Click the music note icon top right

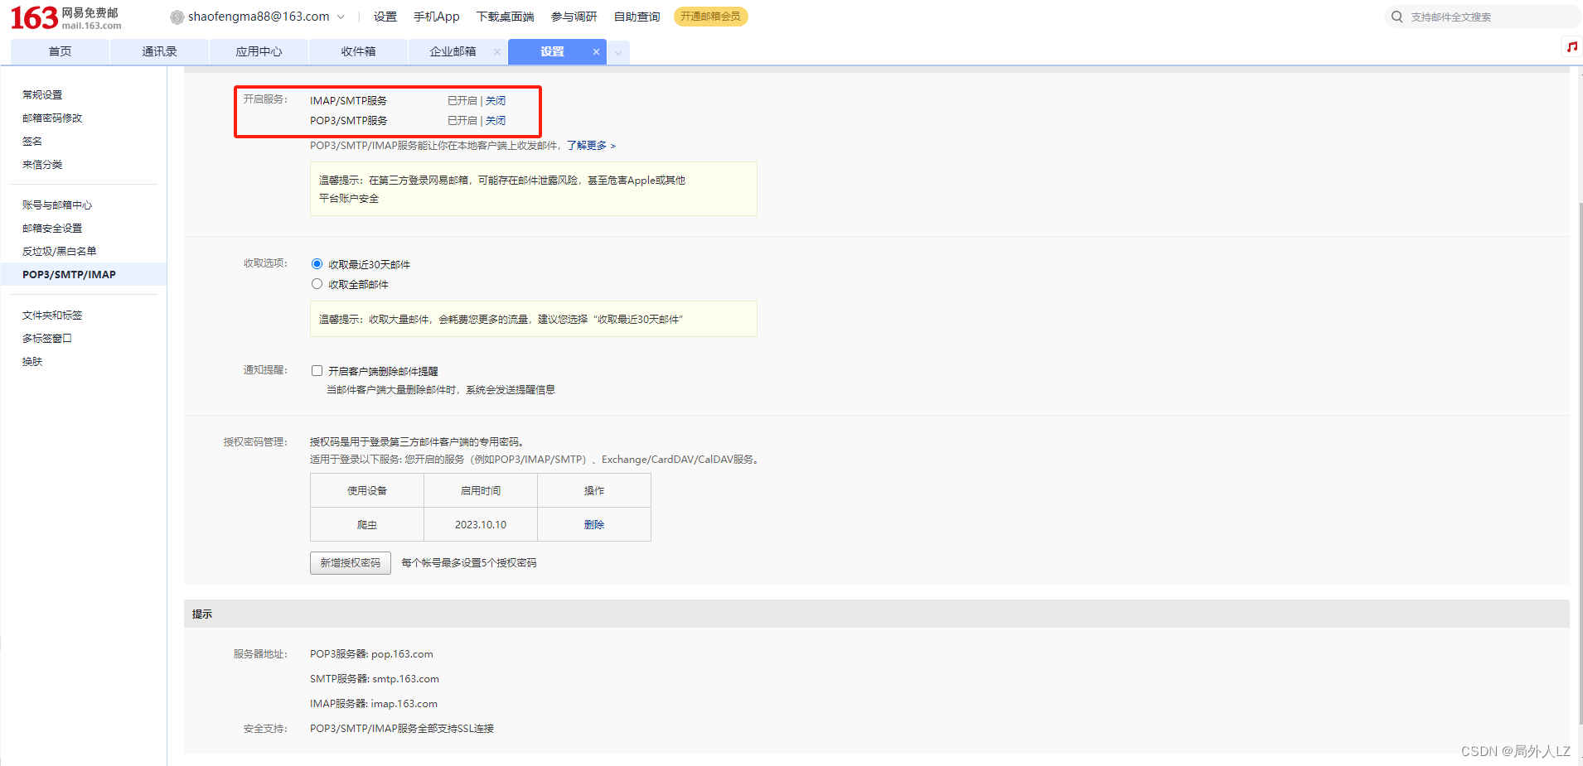pos(1571,47)
